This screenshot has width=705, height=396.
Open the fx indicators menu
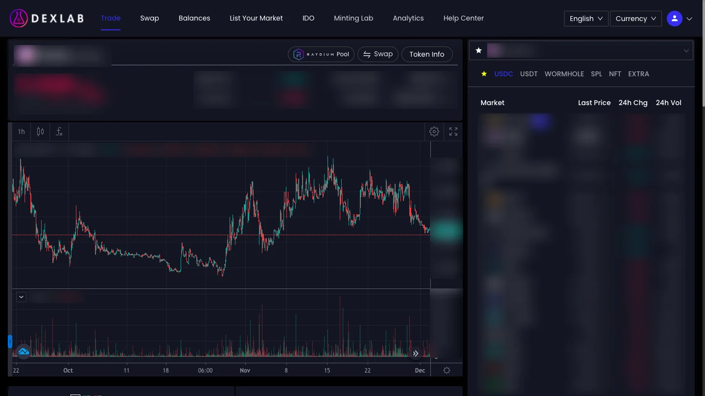(x=59, y=132)
